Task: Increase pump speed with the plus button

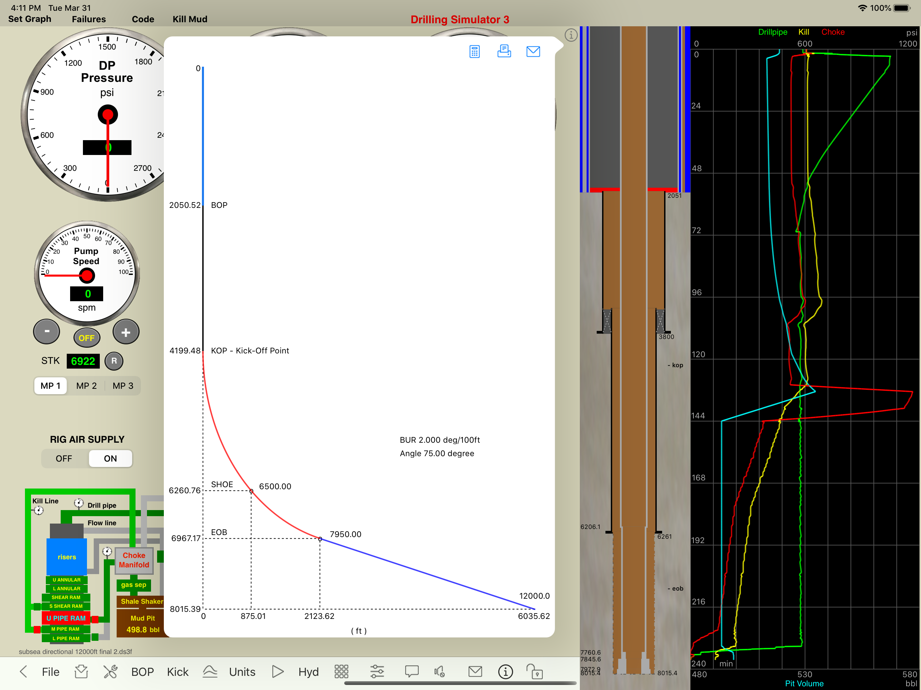Action: (126, 332)
